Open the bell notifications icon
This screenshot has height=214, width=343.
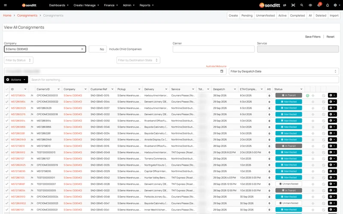pos(328,5)
